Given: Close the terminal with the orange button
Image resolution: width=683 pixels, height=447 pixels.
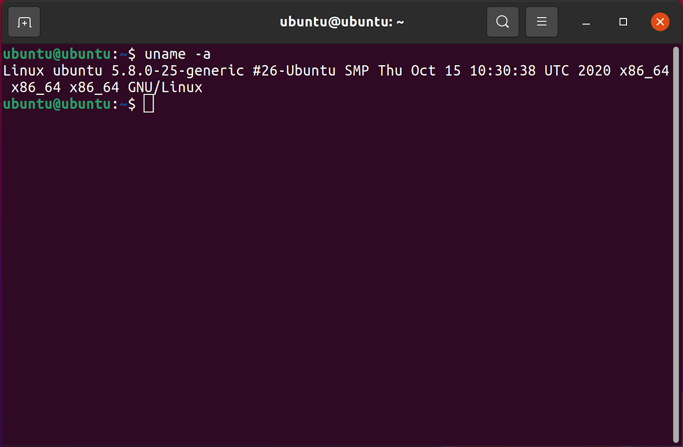Looking at the screenshot, I should 660,22.
